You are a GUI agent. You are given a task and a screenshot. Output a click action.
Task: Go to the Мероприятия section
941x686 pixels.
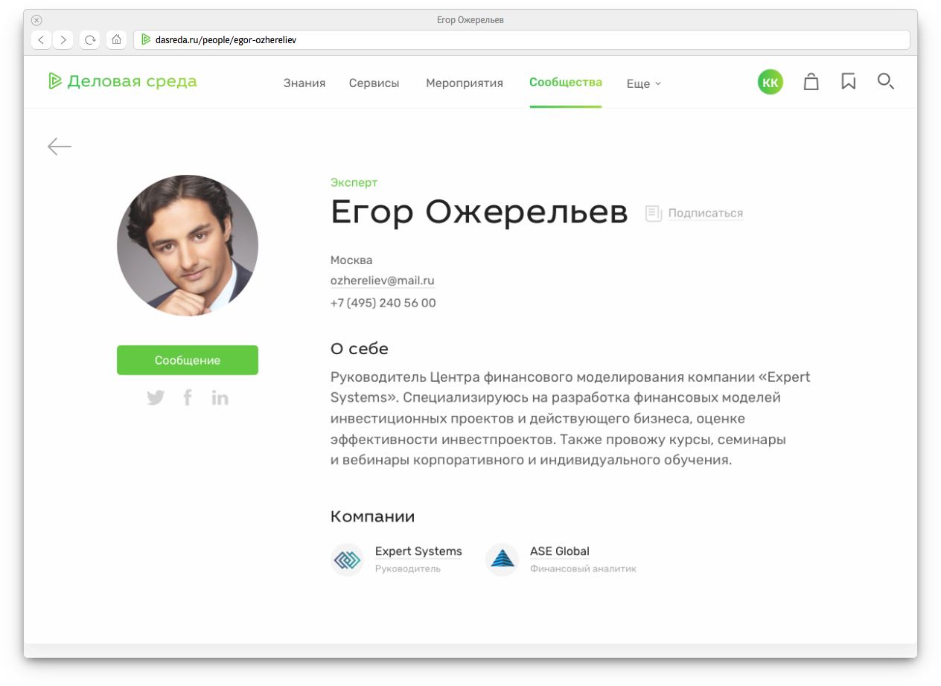465,83
